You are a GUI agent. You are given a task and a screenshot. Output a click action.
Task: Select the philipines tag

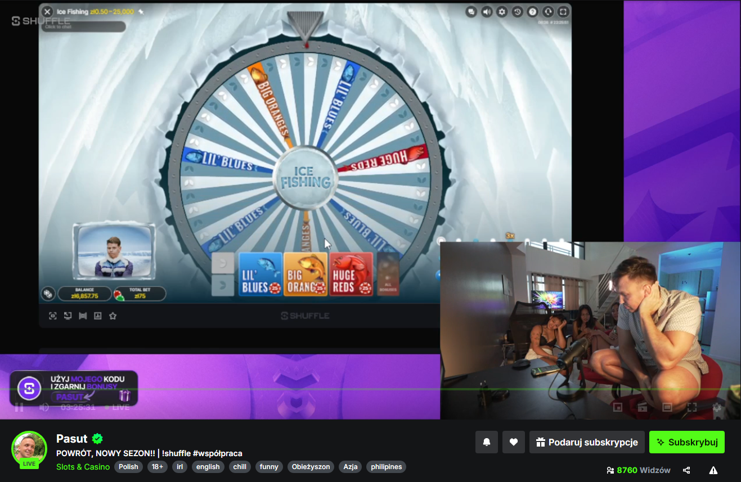(386, 467)
